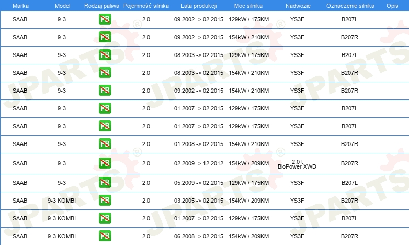Click engine code B207R in the BioPower XWD row
409x245 pixels.
click(349, 163)
